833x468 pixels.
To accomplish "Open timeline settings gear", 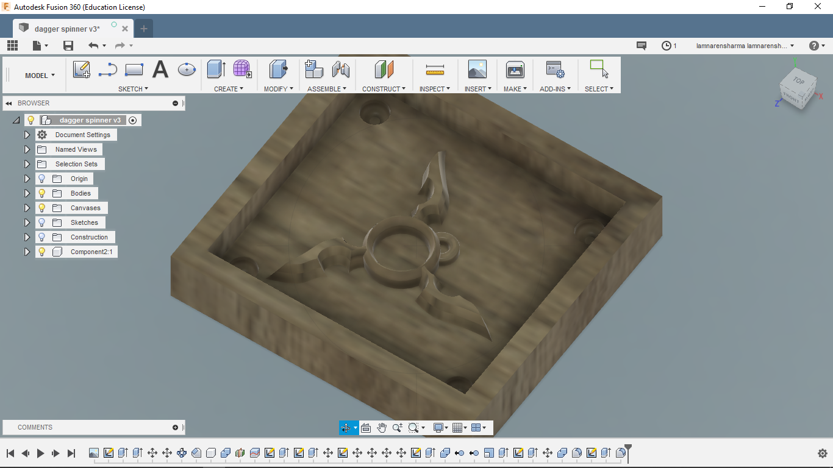I will (822, 453).
